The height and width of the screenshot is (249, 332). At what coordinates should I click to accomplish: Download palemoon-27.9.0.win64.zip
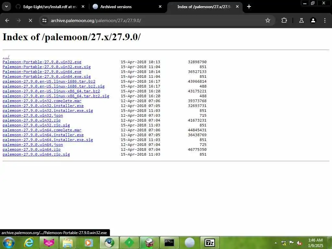point(31,150)
